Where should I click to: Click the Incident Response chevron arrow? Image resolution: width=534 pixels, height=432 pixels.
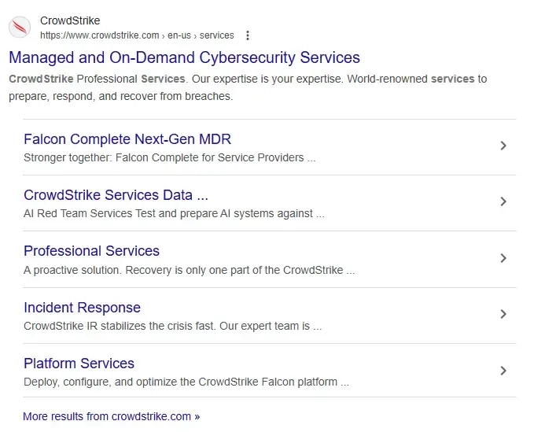(503, 314)
